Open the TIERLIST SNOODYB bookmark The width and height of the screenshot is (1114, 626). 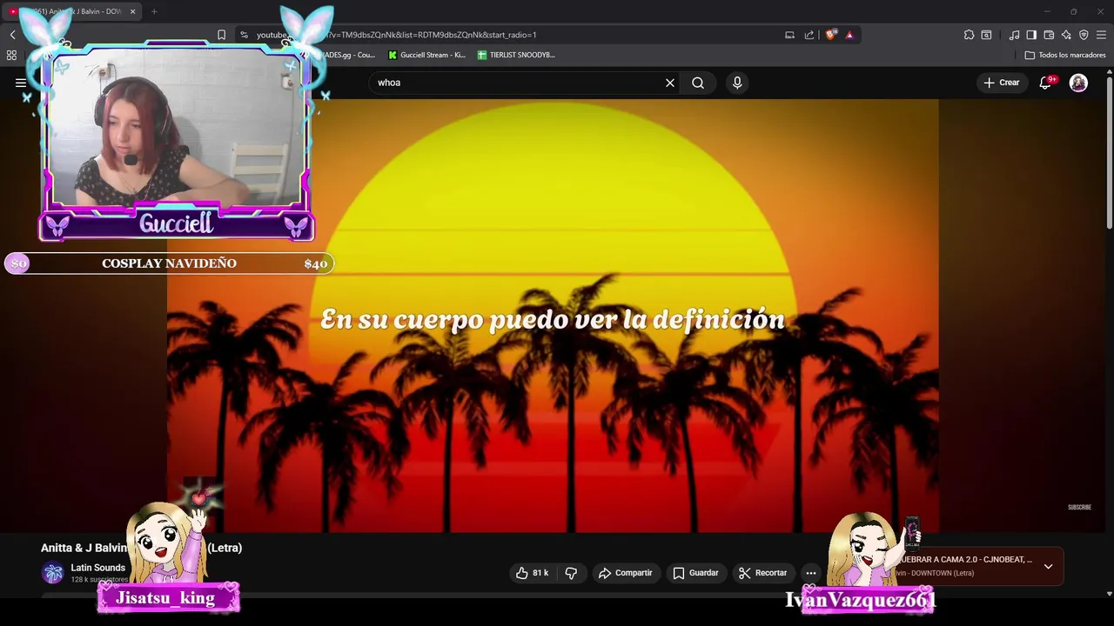[516, 55]
